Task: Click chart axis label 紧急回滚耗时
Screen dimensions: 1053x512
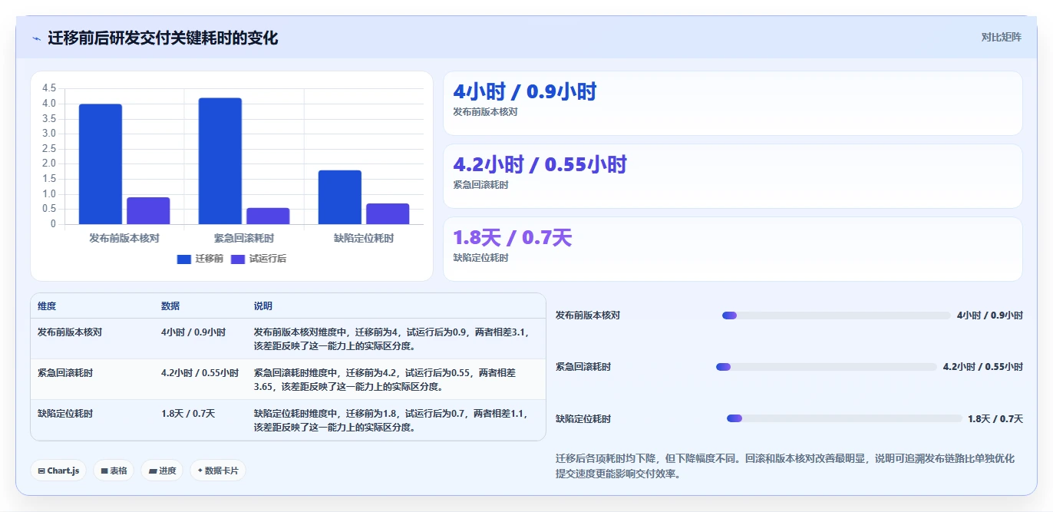Action: point(244,239)
